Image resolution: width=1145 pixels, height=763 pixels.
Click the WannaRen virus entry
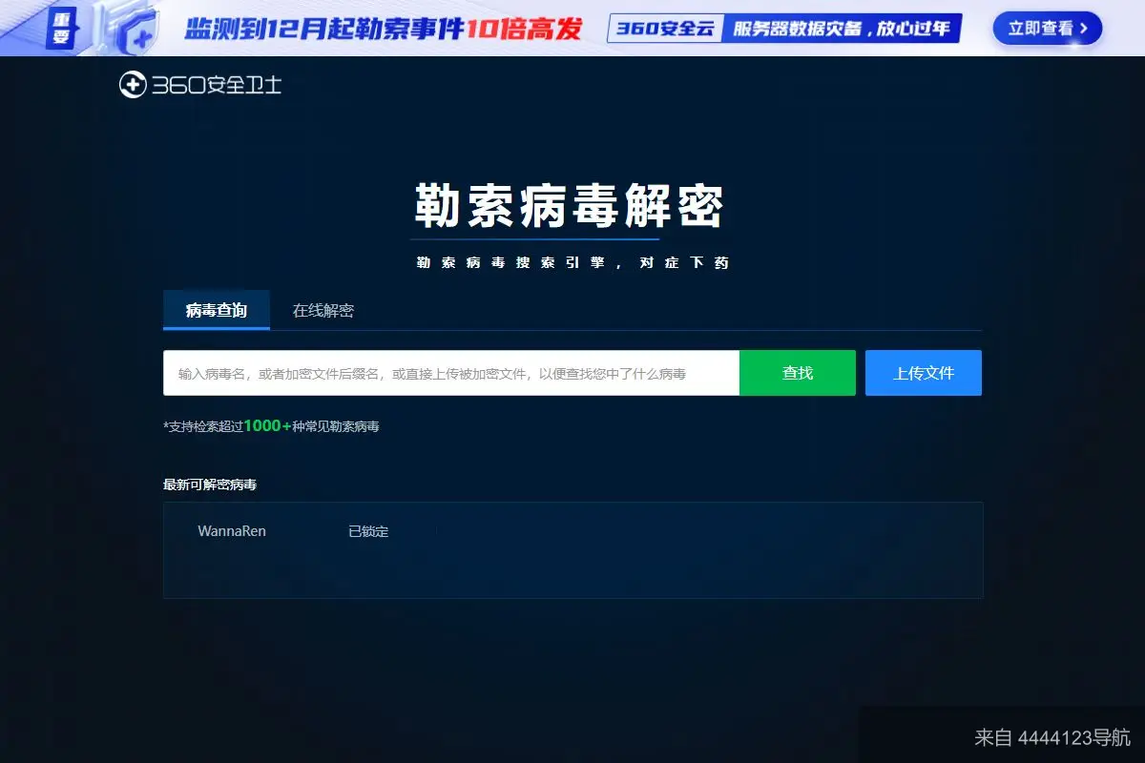point(231,531)
